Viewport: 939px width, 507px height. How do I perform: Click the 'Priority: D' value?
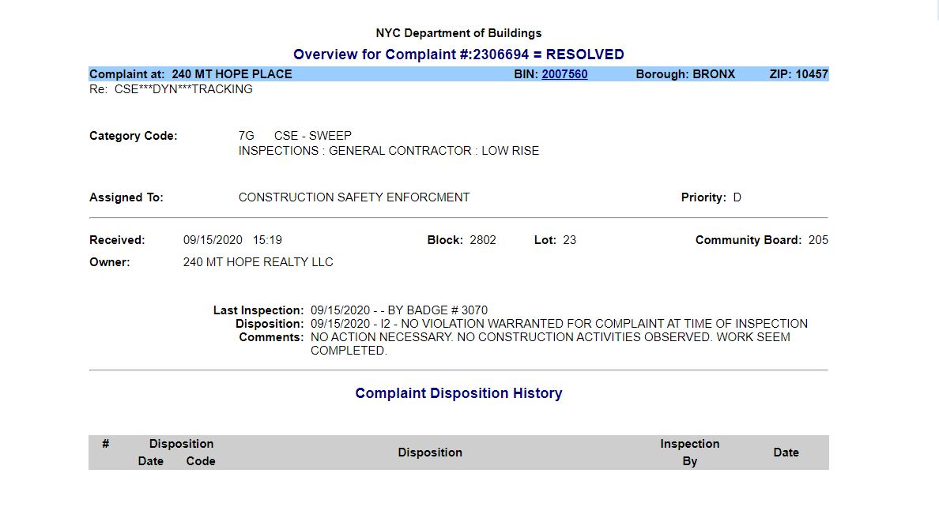711,197
